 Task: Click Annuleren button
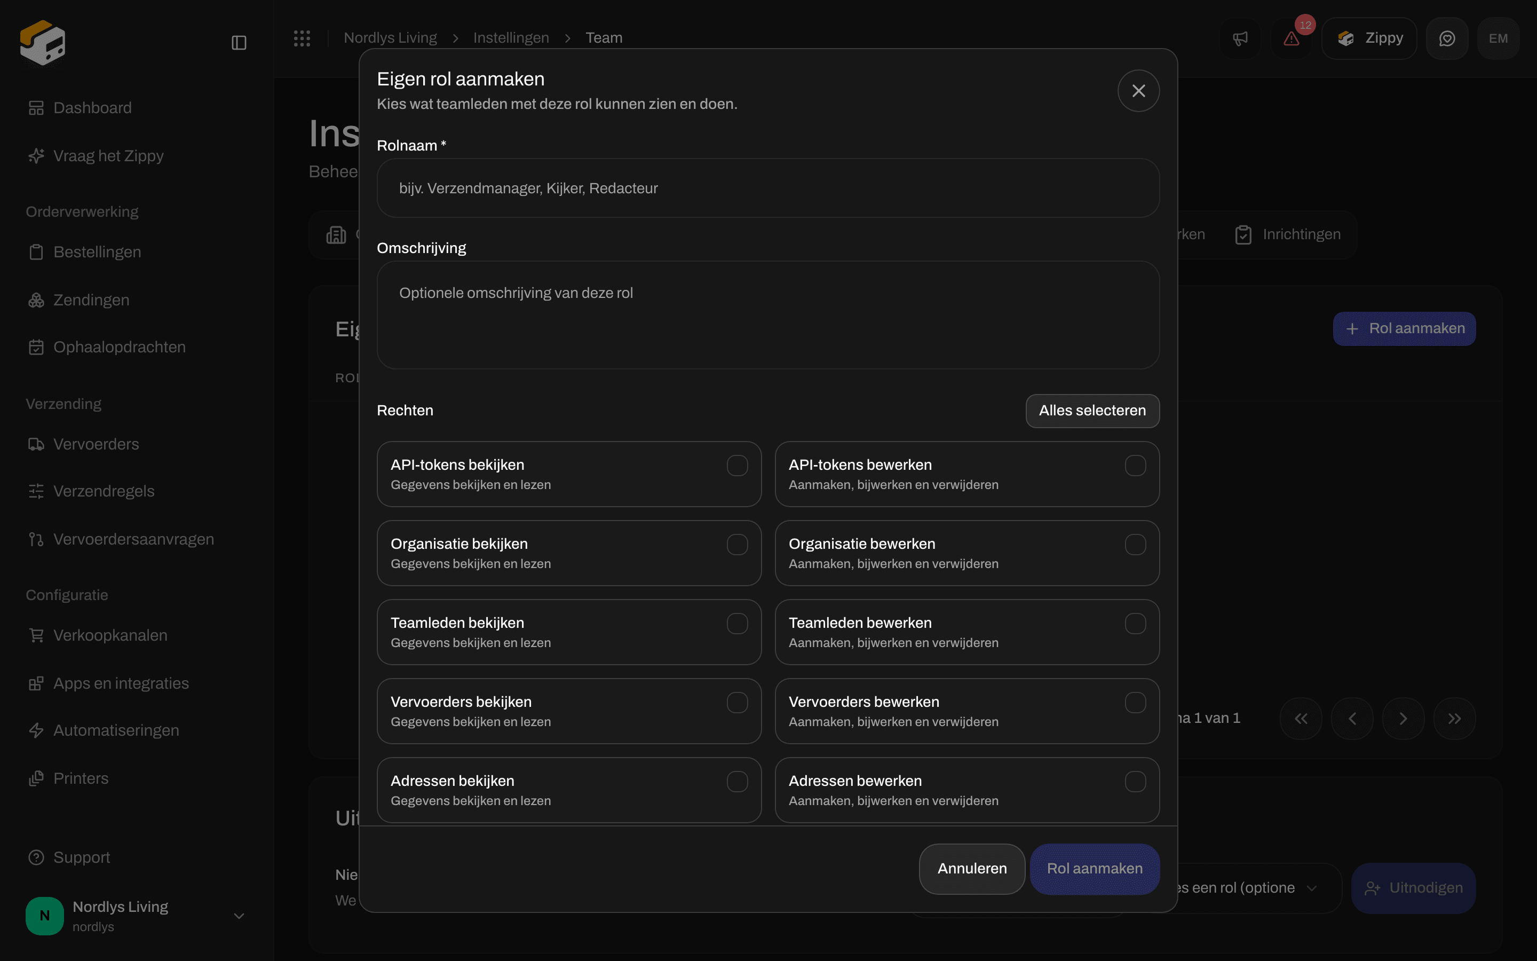[x=972, y=869]
